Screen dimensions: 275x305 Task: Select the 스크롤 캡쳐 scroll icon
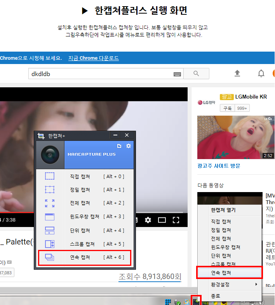[50, 244]
